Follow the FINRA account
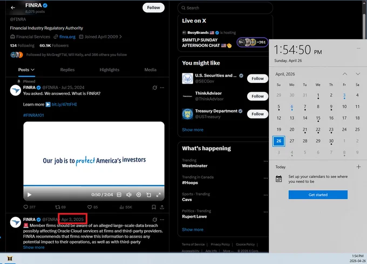367x264 pixels. click(153, 8)
